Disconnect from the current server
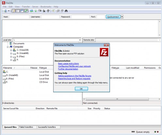Viewport: 162px width, 135px height. 44,11
